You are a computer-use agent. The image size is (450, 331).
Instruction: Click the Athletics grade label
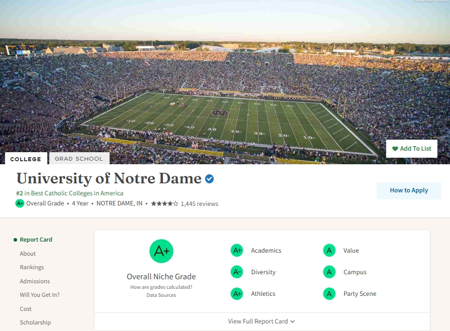(x=263, y=294)
